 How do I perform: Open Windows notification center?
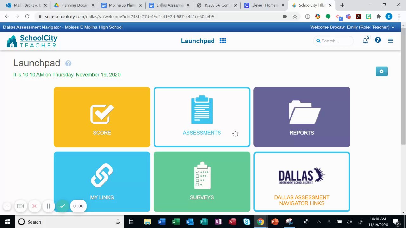(396, 222)
